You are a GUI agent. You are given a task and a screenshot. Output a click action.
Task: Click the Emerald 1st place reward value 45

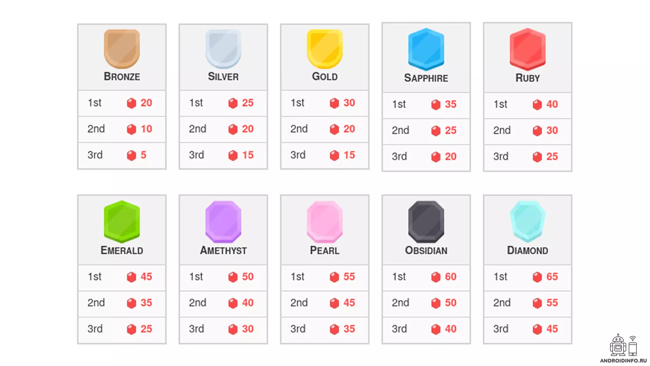coord(146,277)
